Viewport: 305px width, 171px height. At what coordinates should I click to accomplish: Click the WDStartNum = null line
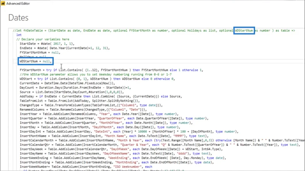35,61
